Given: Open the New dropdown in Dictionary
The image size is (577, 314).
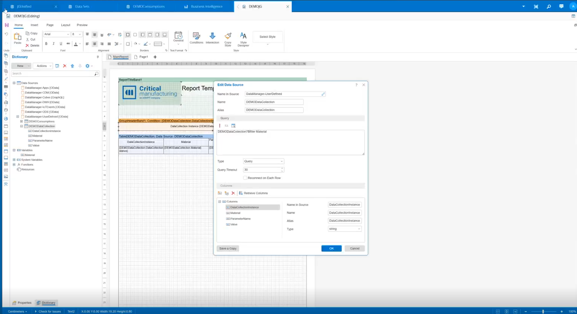Looking at the screenshot, I should click(22, 66).
